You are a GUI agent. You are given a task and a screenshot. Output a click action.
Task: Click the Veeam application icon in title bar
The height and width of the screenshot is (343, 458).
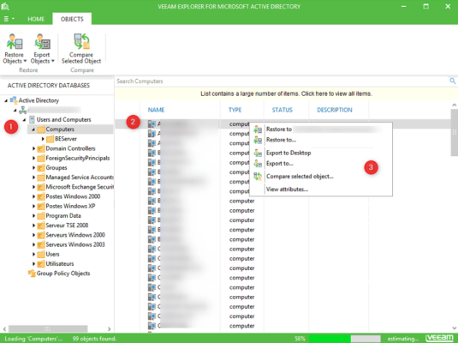pyautogui.click(x=5, y=6)
